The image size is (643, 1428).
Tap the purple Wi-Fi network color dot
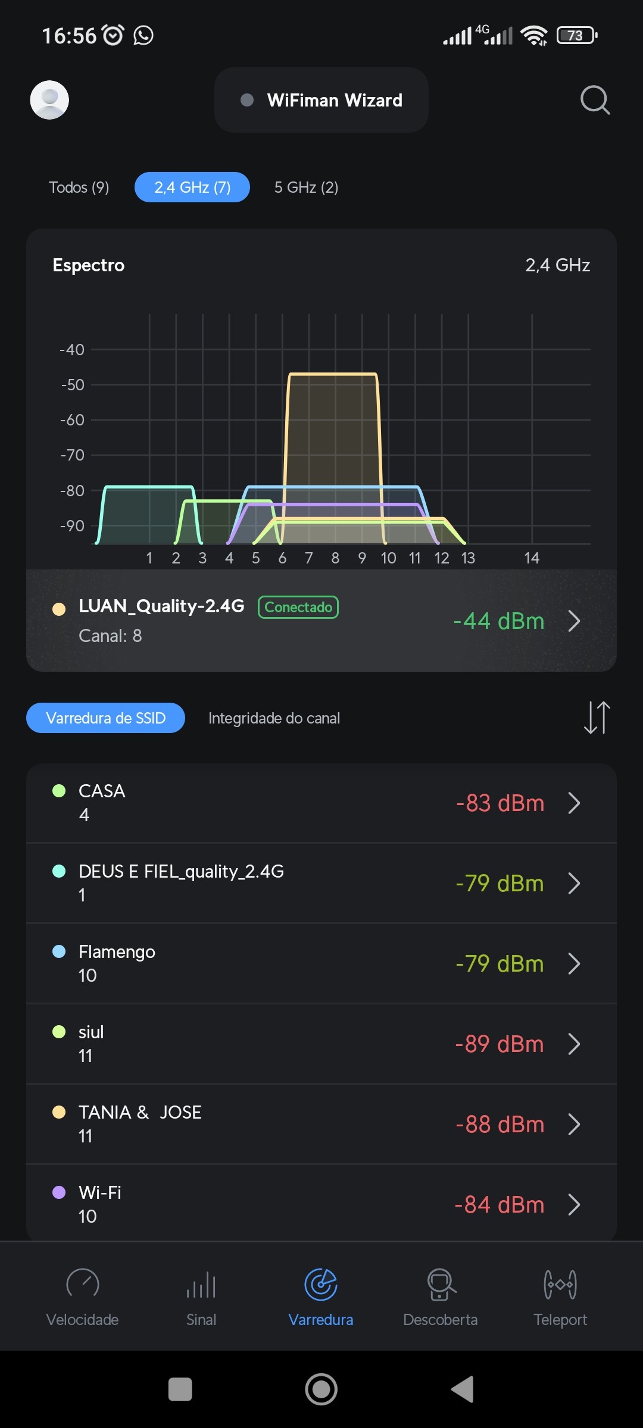[x=59, y=1192]
